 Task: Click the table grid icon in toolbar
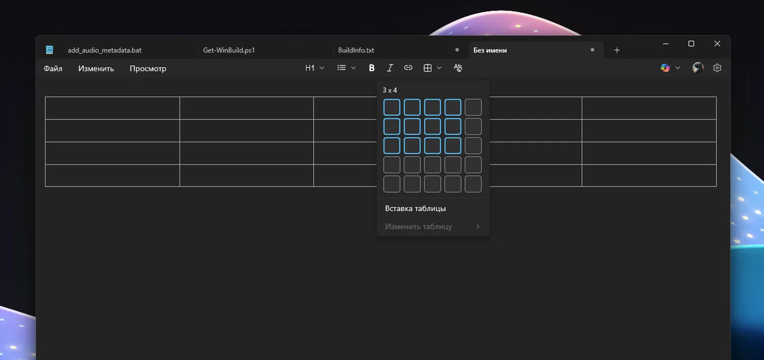pos(428,68)
